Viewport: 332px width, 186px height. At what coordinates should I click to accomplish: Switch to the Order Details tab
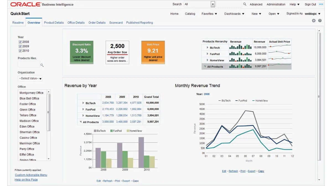pyautogui.click(x=97, y=23)
